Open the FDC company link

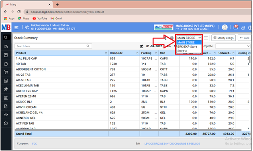point(35,144)
